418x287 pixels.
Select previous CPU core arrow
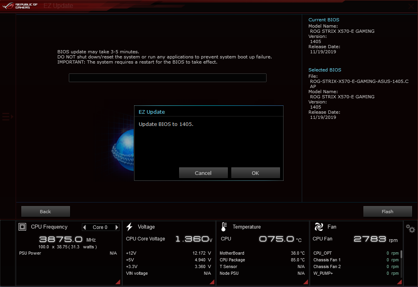tap(85, 227)
